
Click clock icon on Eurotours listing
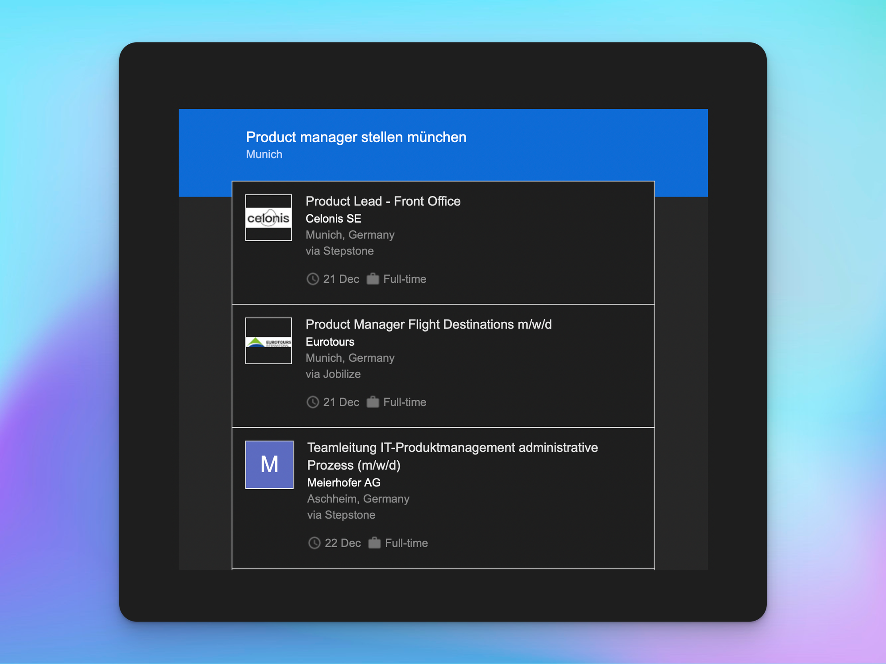point(313,402)
